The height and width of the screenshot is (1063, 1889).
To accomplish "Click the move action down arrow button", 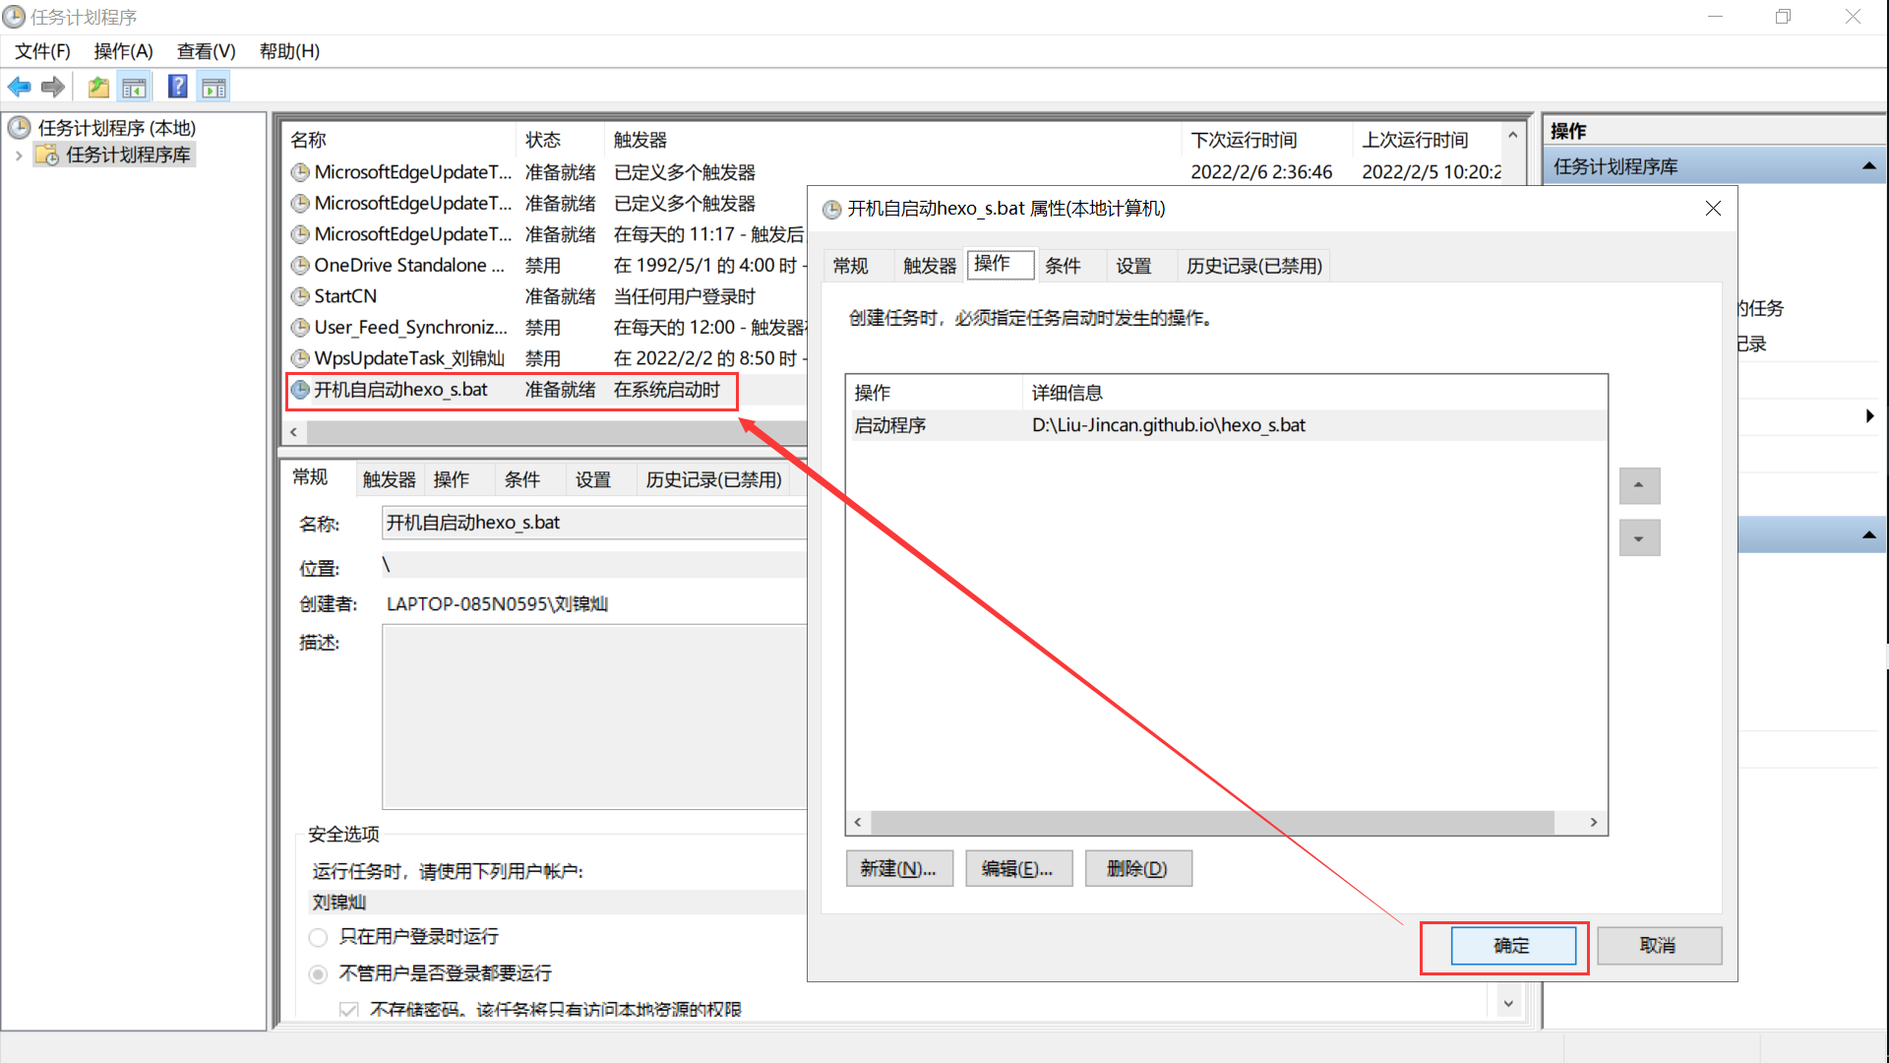I will click(x=1639, y=538).
